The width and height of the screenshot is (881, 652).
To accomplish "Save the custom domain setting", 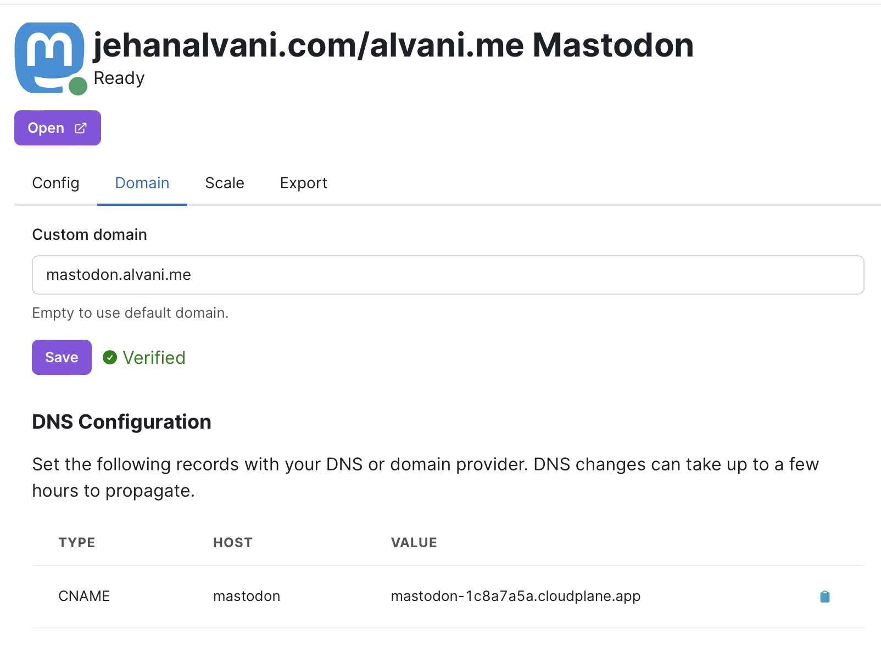I will (62, 357).
